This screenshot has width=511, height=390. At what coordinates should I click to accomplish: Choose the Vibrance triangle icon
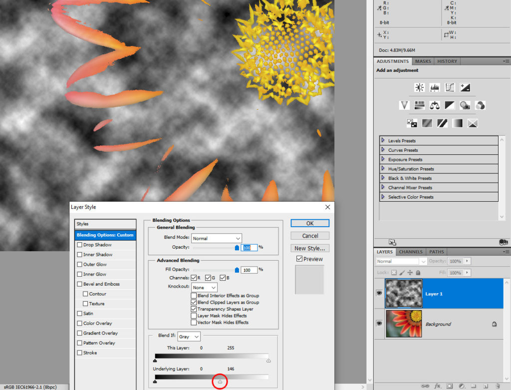point(404,105)
